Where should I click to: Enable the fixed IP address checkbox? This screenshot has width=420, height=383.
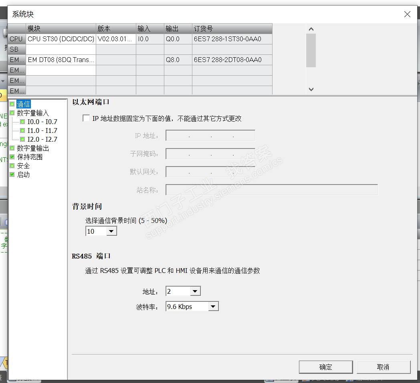click(x=86, y=118)
